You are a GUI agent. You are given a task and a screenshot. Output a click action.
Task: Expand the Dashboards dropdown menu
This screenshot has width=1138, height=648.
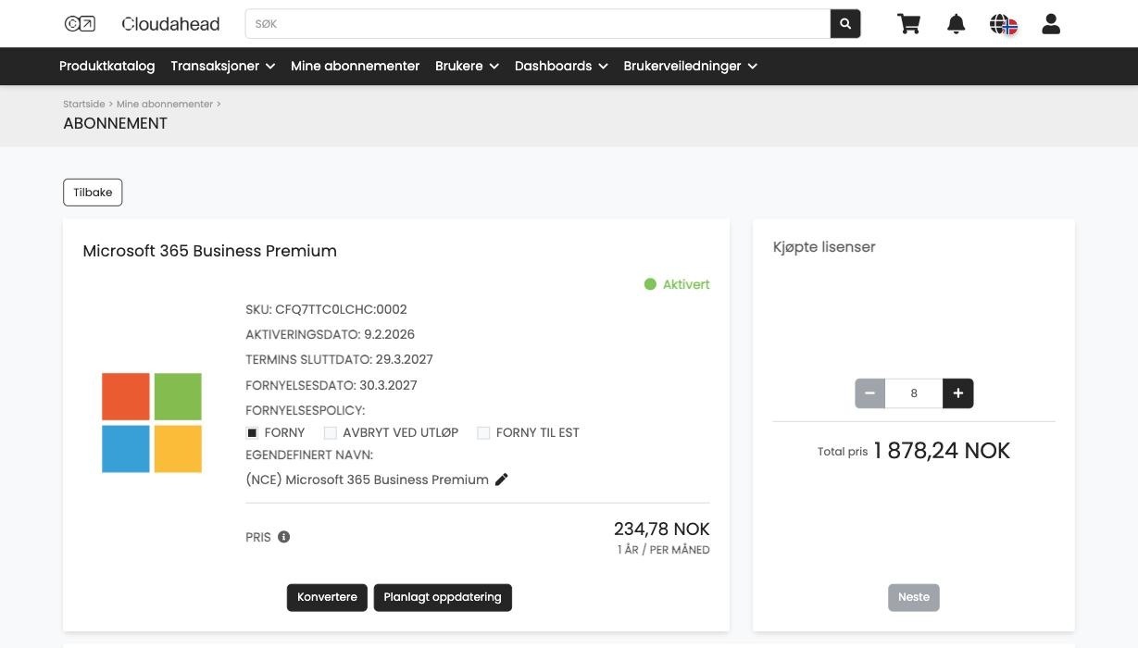pos(561,66)
